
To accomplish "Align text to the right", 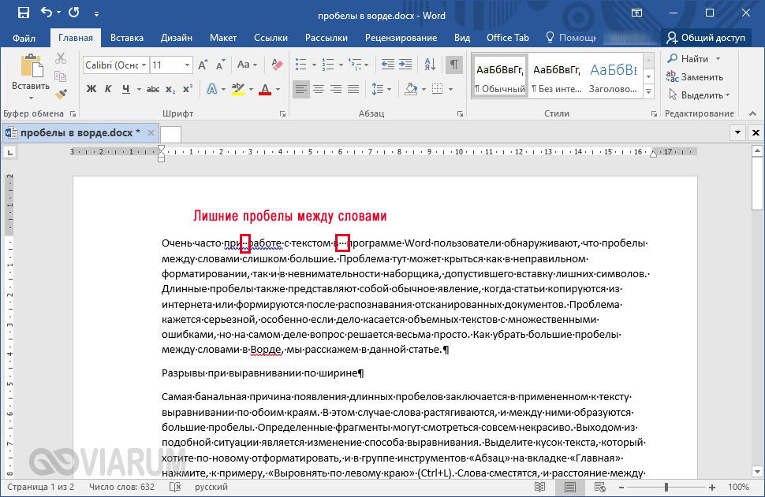I will pyautogui.click(x=336, y=89).
